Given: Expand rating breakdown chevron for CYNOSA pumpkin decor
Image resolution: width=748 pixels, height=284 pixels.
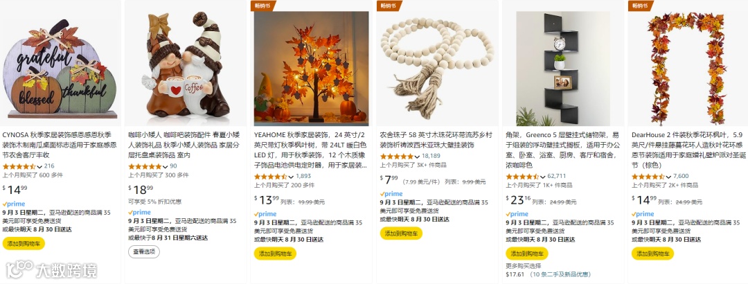Looking at the screenshot, I should pos(39,166).
